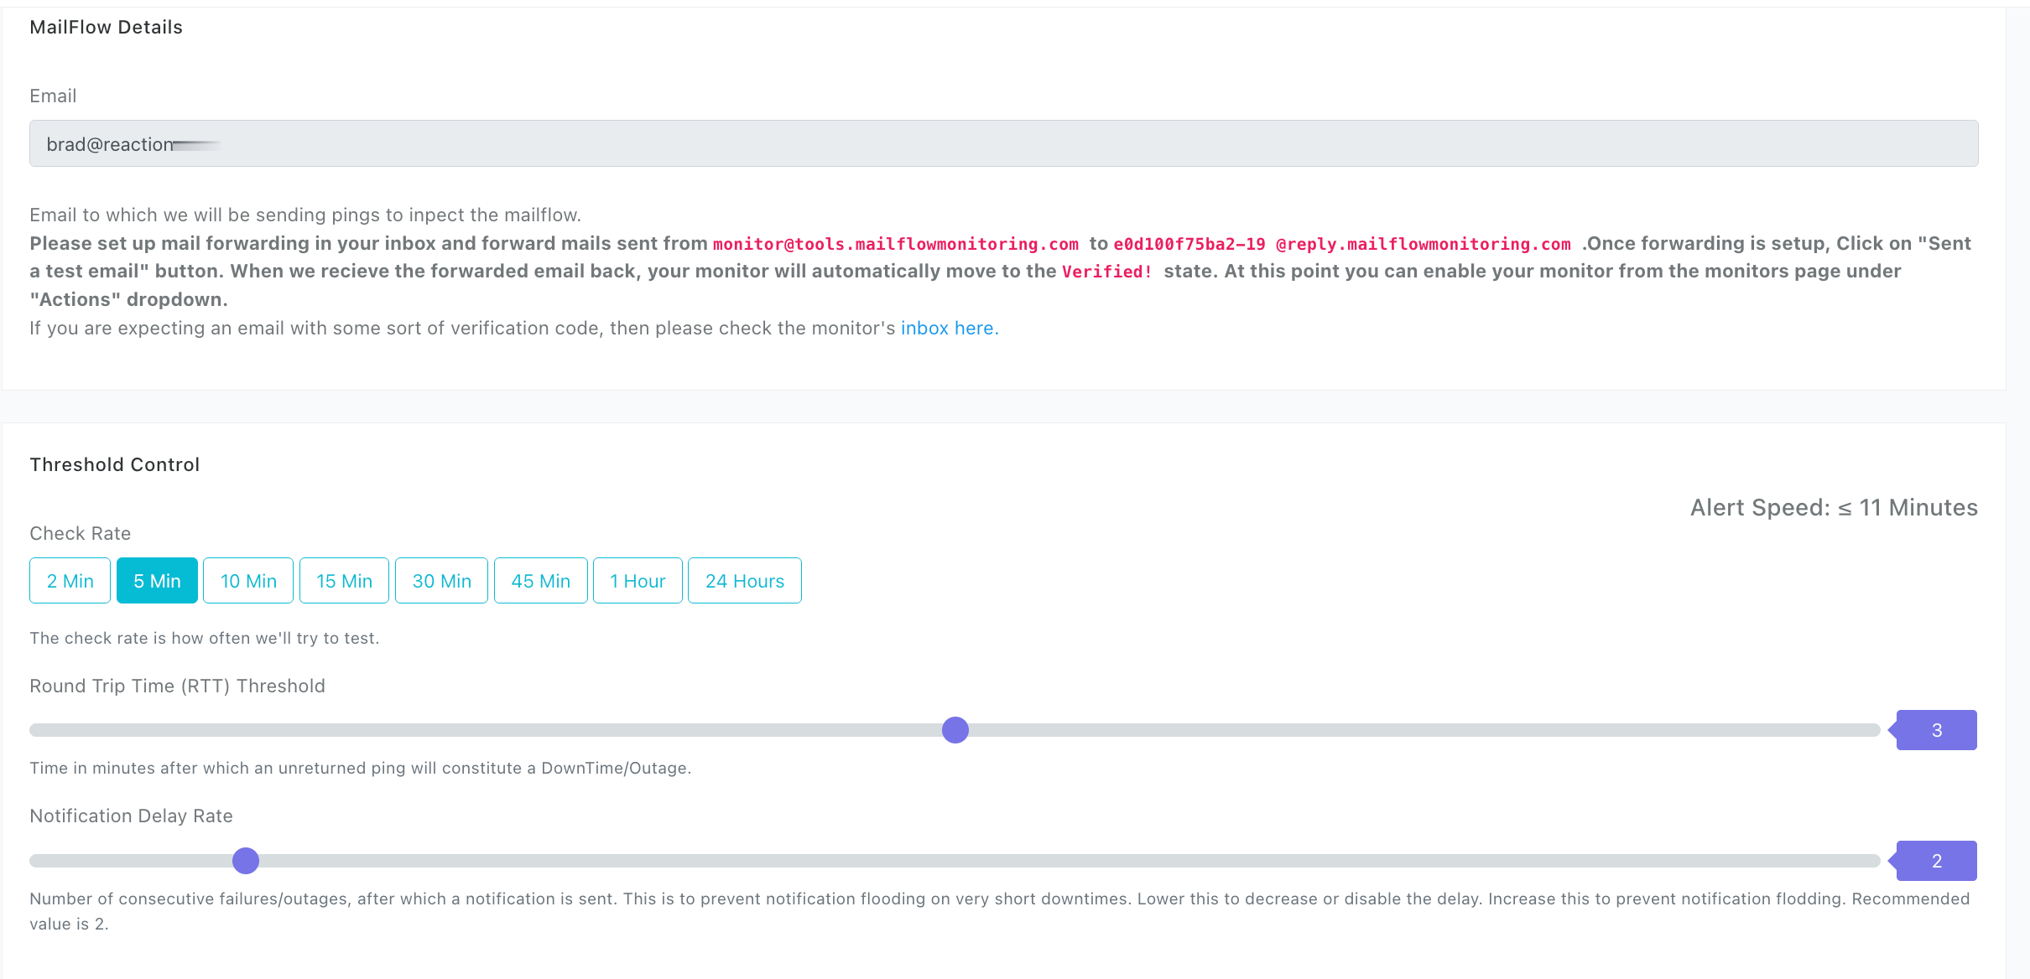Viewport: 2030px width, 979px height.
Task: Click the monitor@tools.mailflowmonitoring.com address text
Action: 895,244
